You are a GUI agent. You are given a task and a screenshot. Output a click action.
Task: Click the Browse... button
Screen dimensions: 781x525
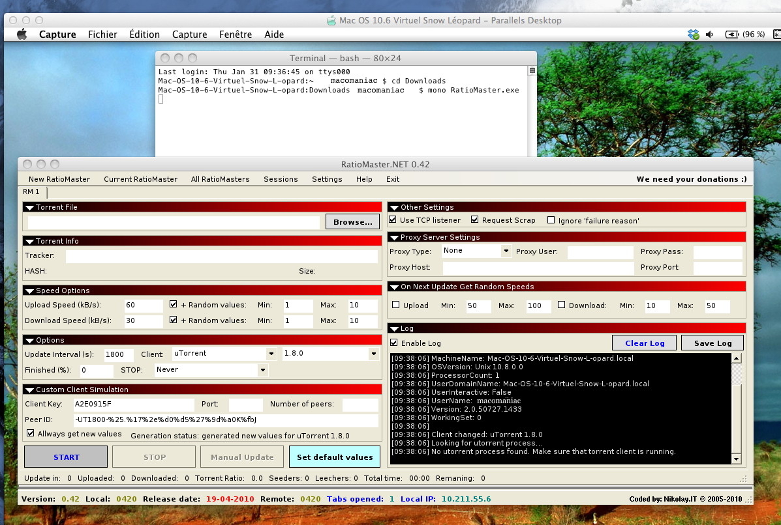(352, 221)
